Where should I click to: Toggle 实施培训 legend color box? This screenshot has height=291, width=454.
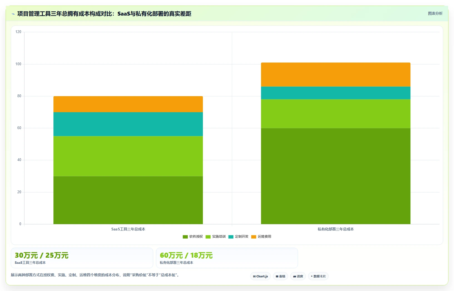coord(208,237)
